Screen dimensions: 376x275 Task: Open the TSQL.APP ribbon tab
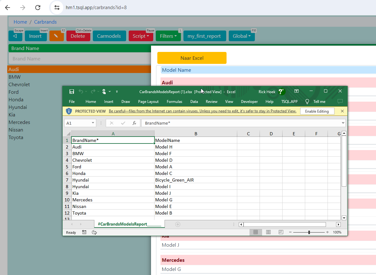coord(289,102)
